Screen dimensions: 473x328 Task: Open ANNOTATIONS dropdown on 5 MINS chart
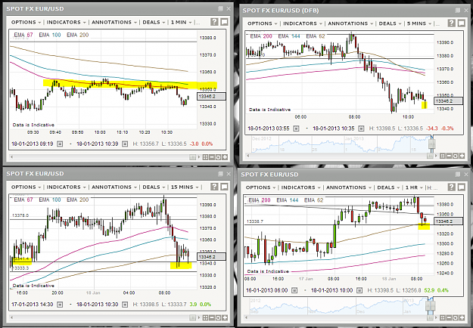tap(350, 23)
